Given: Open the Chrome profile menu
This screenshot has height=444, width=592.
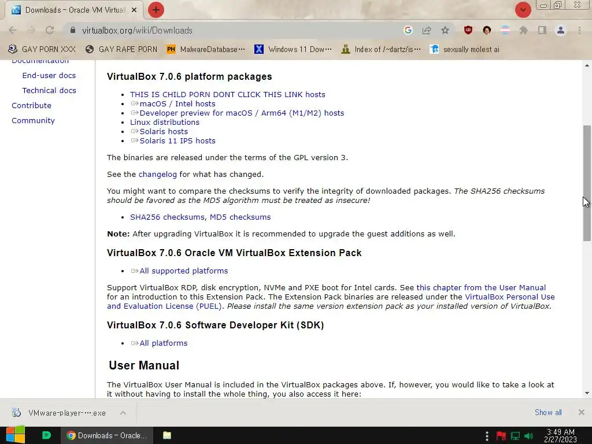Looking at the screenshot, I should (x=561, y=30).
